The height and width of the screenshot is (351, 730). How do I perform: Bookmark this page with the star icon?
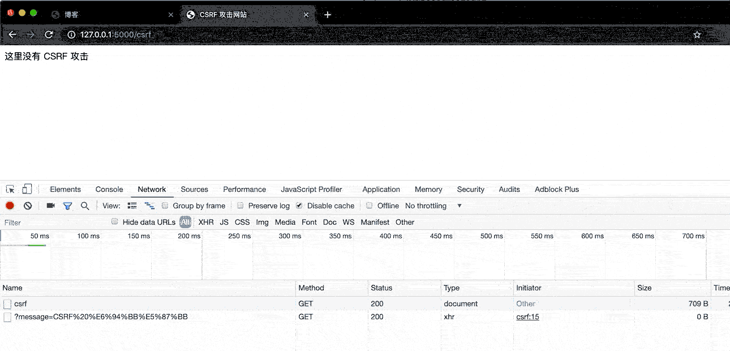pyautogui.click(x=697, y=35)
